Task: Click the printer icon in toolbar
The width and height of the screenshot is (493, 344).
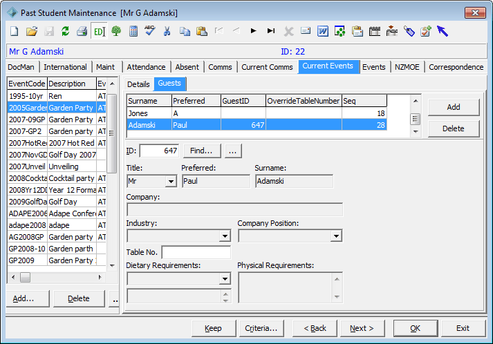Action: [82, 31]
